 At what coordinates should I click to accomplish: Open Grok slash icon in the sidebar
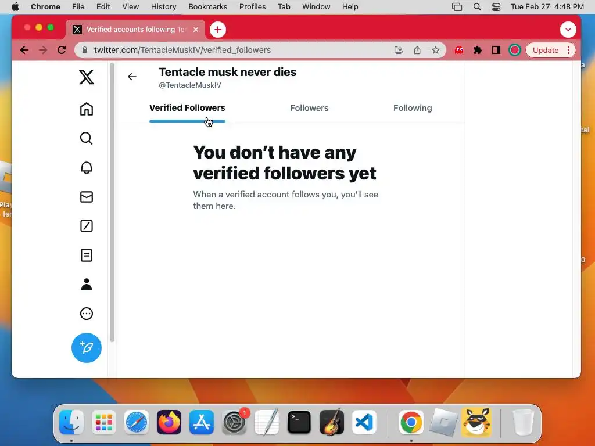[x=87, y=226]
